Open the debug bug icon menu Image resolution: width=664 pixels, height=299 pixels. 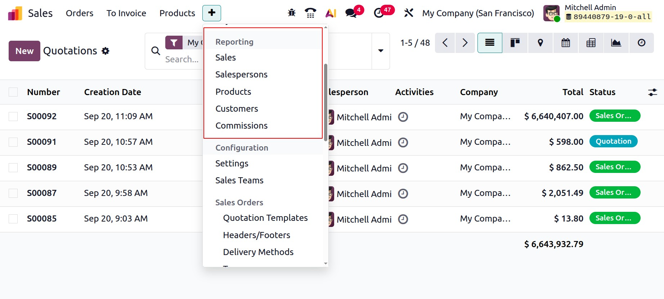click(x=292, y=13)
